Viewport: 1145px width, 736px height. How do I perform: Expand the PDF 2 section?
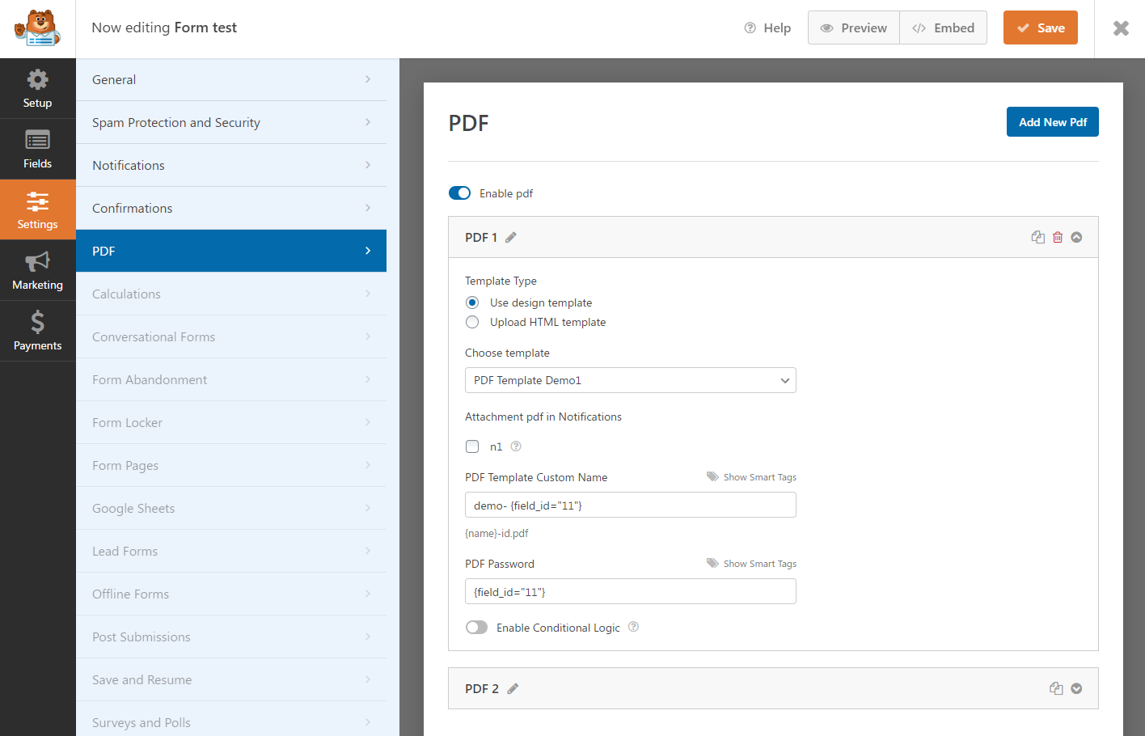click(1076, 688)
